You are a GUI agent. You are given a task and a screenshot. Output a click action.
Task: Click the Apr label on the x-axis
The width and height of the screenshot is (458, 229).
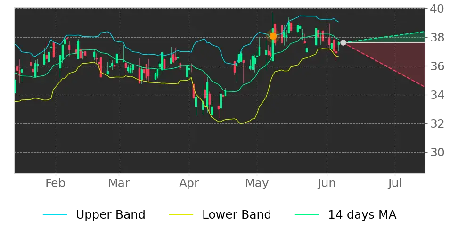tap(189, 184)
